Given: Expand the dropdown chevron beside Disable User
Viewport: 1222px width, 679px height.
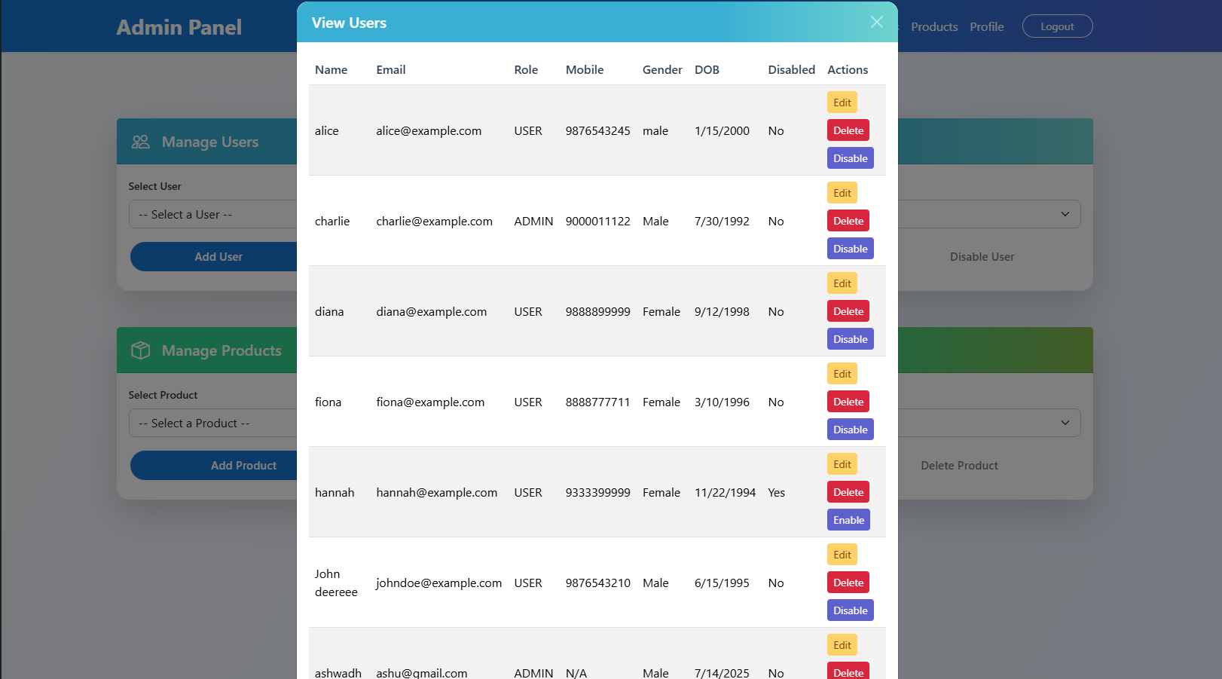Looking at the screenshot, I should (1065, 214).
